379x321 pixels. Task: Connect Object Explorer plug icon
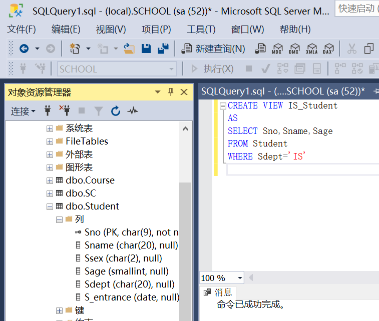tap(48, 111)
